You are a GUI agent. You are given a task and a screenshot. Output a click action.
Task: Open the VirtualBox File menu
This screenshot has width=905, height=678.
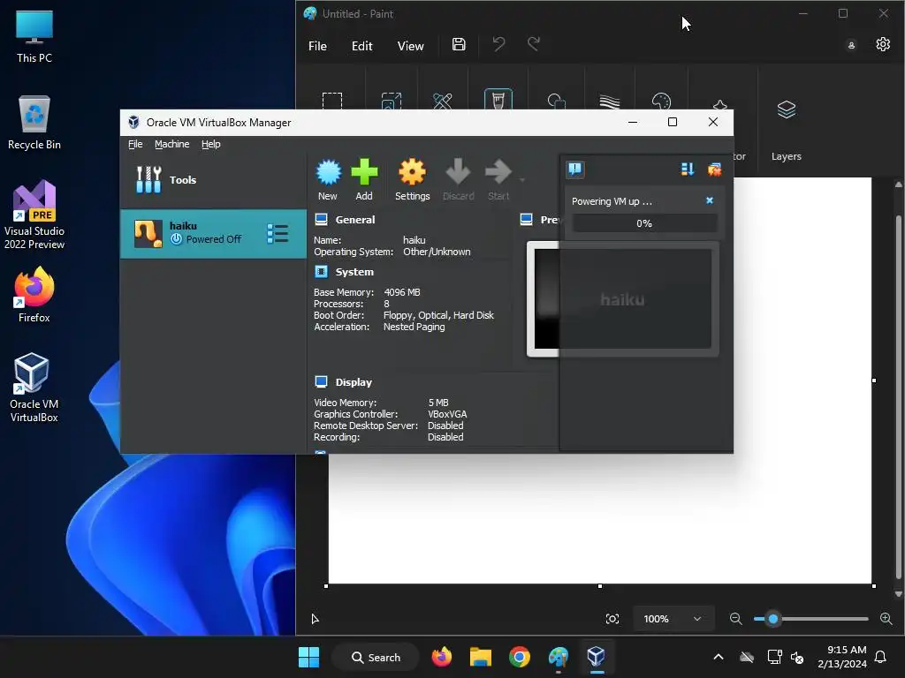[135, 144]
